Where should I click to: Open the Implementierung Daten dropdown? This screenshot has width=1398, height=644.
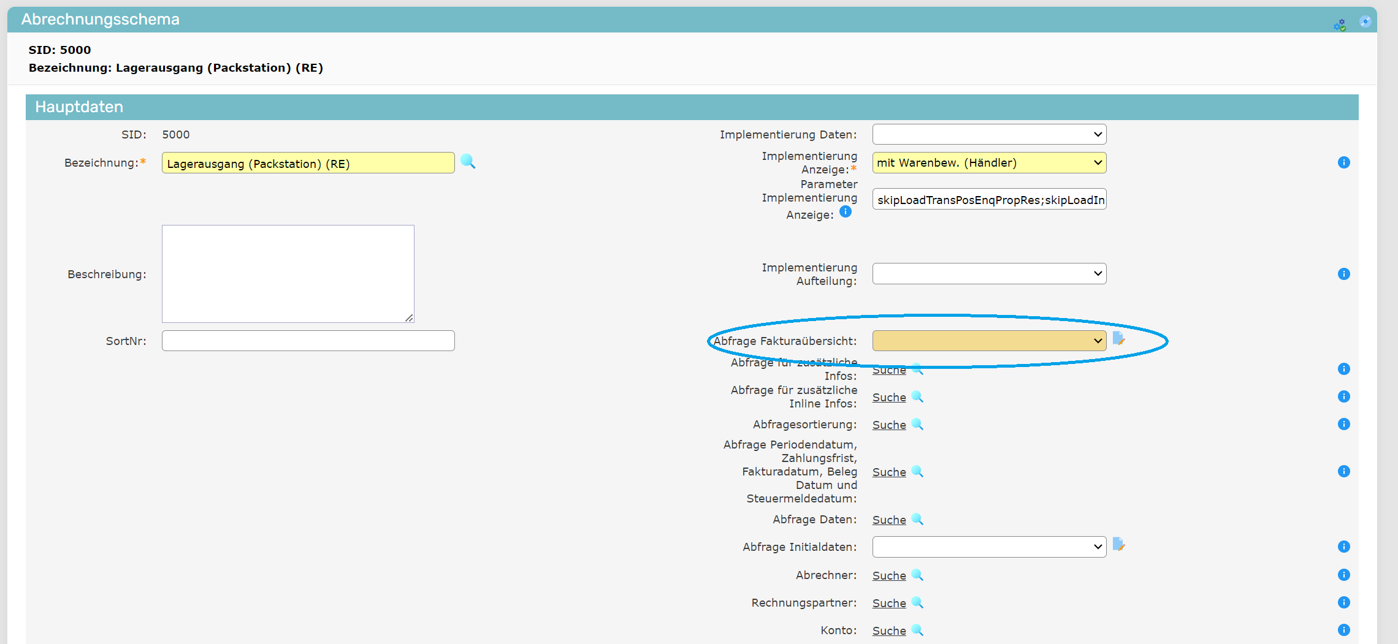click(x=988, y=134)
